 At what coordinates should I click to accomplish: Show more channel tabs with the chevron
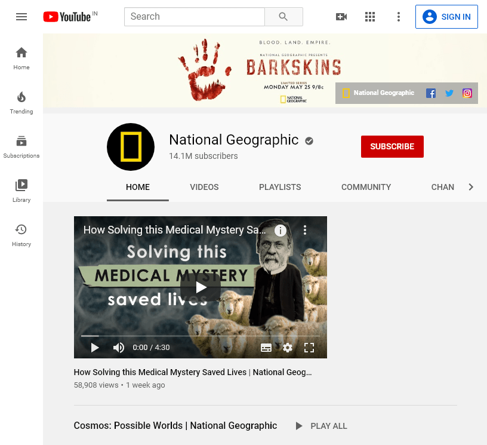[x=471, y=187]
